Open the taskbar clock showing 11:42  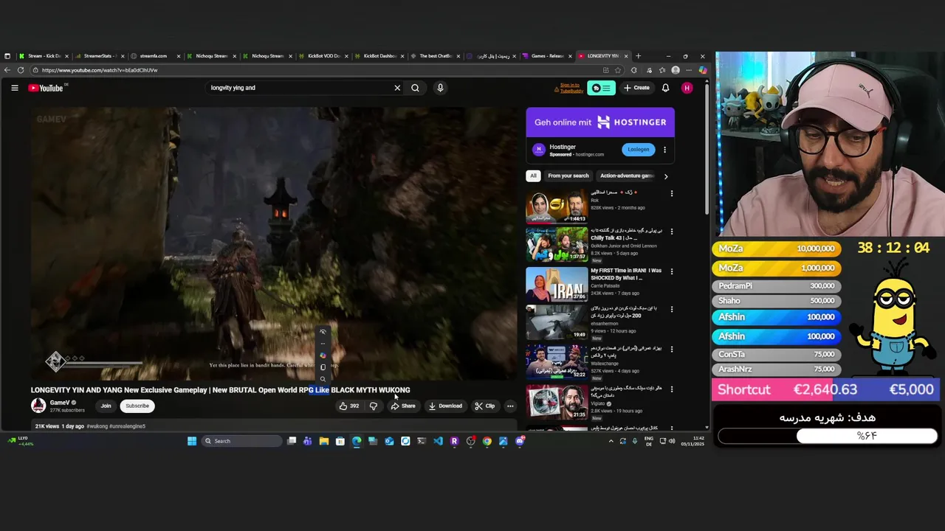[693, 441]
